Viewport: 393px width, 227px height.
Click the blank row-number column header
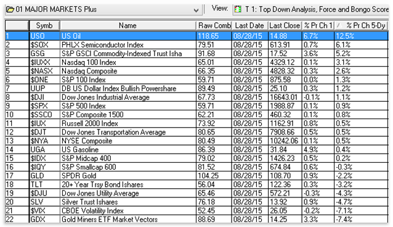click(17, 25)
